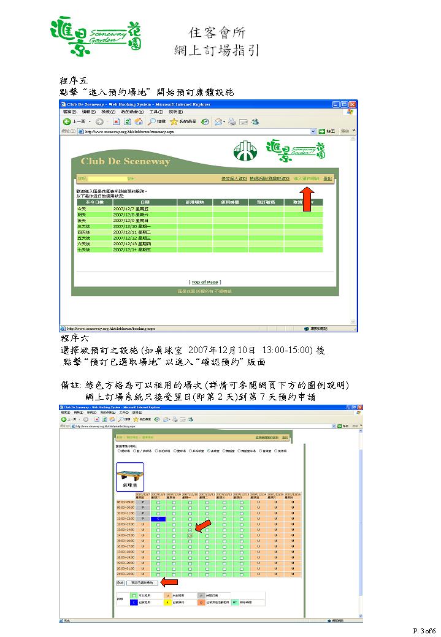Select the last facility radio button in the row
The width and height of the screenshot is (441, 637).
click(275, 451)
